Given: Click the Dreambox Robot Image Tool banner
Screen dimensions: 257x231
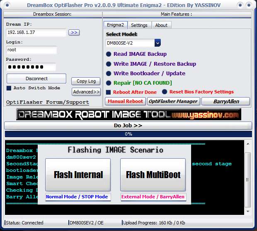Looking at the screenshot, I should 129,114.
